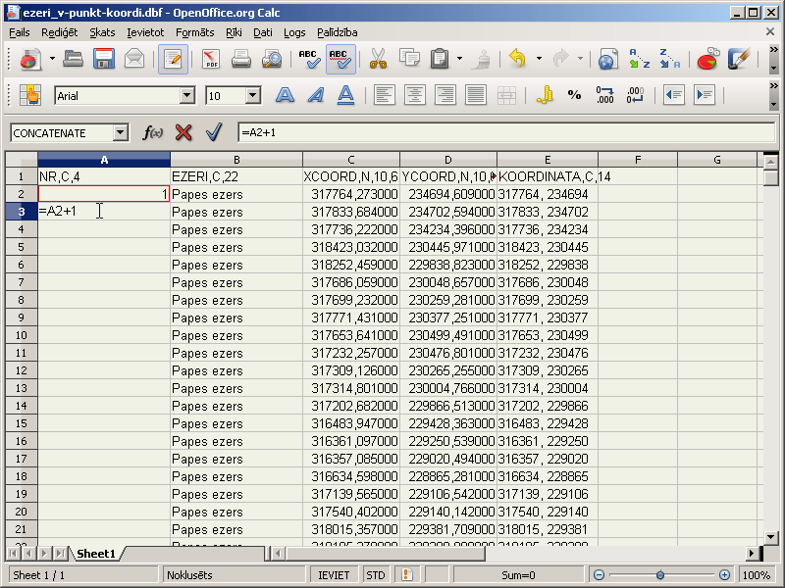Viewport: 785px width, 588px height.
Task: Click horizontal scrollbar right arrow
Action: 751,554
